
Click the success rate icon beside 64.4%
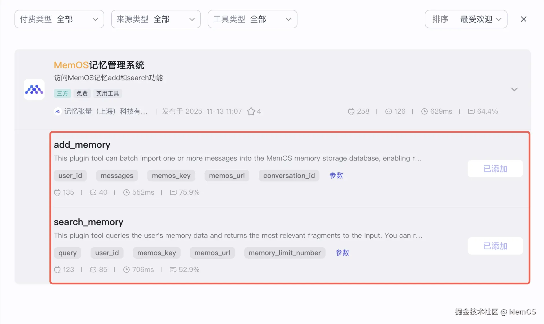471,111
